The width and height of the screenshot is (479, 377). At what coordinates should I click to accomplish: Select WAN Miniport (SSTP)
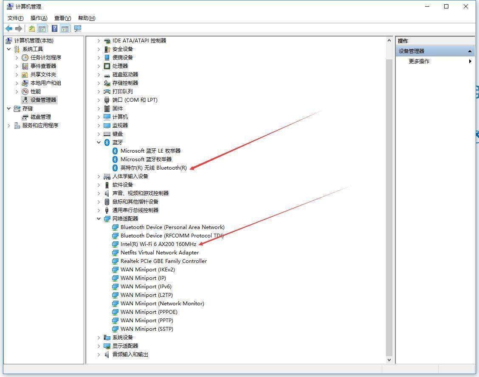[147, 329]
